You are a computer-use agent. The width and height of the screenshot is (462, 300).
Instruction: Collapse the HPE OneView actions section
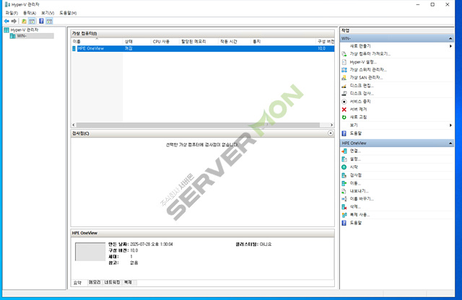click(450, 144)
